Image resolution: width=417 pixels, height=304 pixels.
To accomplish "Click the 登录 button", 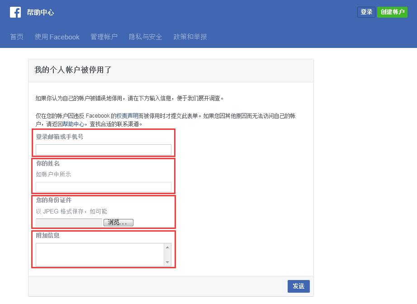I will tap(366, 12).
